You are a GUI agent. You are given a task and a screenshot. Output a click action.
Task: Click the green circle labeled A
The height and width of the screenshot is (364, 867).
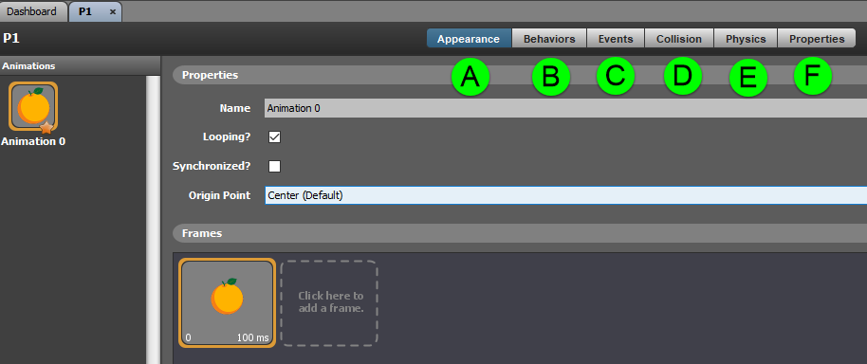point(470,77)
